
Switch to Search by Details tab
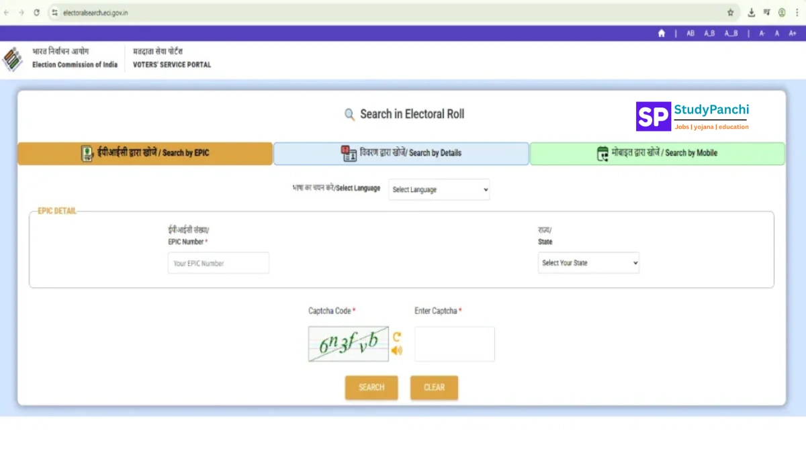(401, 153)
